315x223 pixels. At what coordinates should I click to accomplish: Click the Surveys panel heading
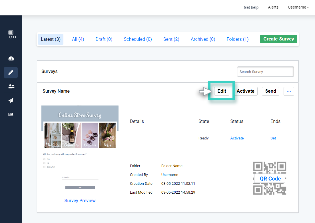(49, 71)
